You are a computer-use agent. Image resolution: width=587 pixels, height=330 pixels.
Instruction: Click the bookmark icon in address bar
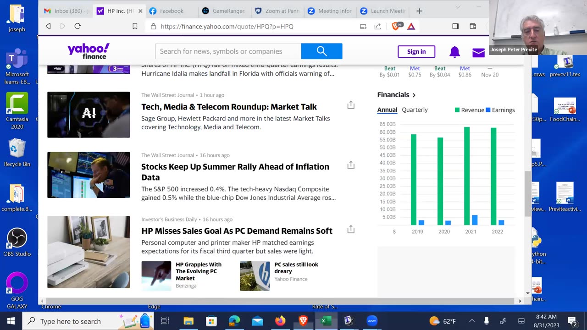pos(135,26)
